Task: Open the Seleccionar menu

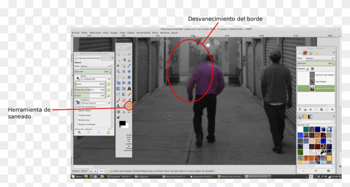Action: tap(95, 33)
